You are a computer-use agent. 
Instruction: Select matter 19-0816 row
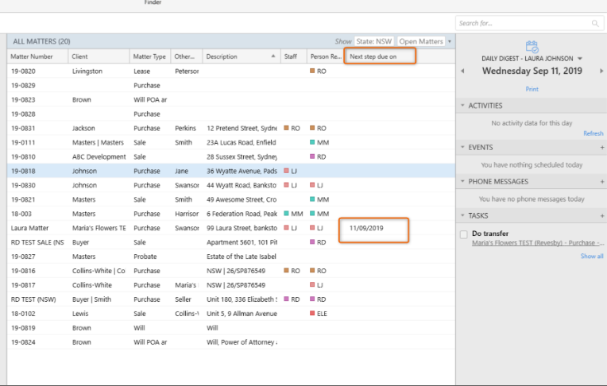tap(230, 271)
